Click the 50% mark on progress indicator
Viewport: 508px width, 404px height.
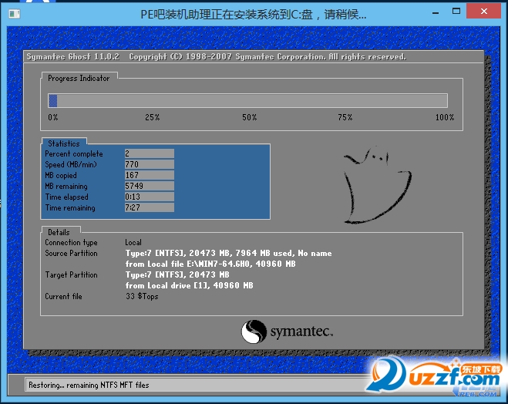[x=249, y=118]
